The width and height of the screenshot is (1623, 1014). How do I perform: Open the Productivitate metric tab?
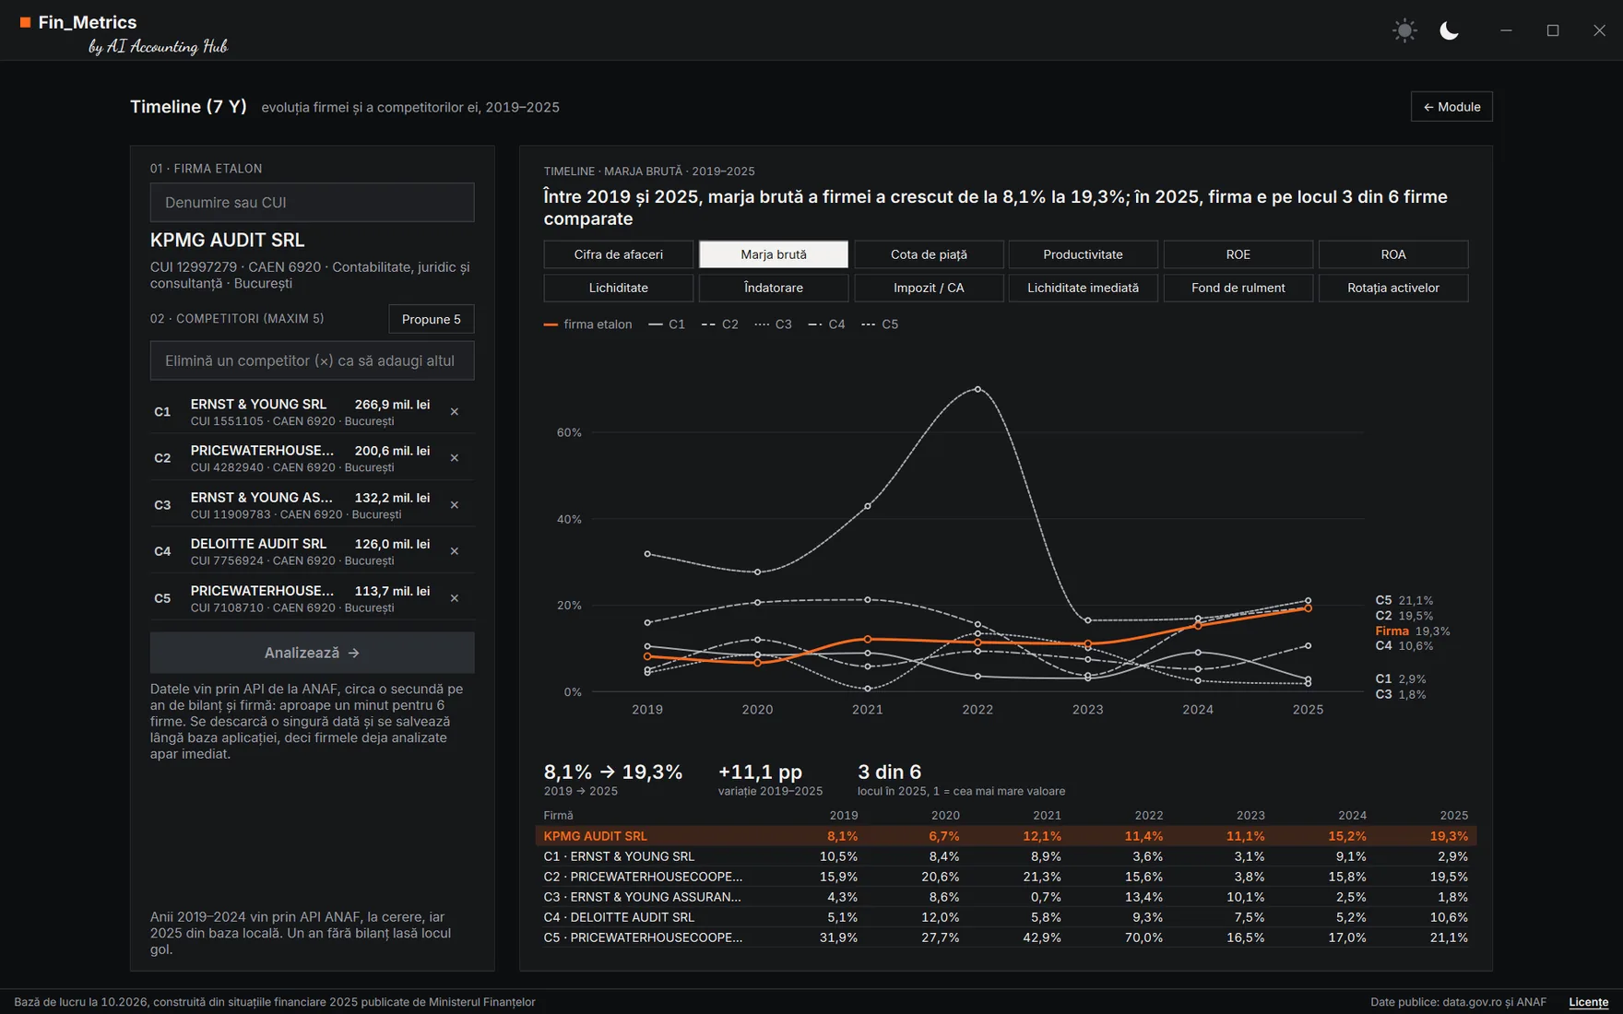coord(1083,254)
